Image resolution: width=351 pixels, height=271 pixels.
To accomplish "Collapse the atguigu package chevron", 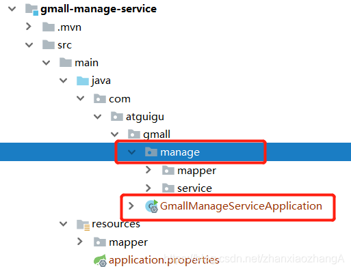I will [x=98, y=117].
